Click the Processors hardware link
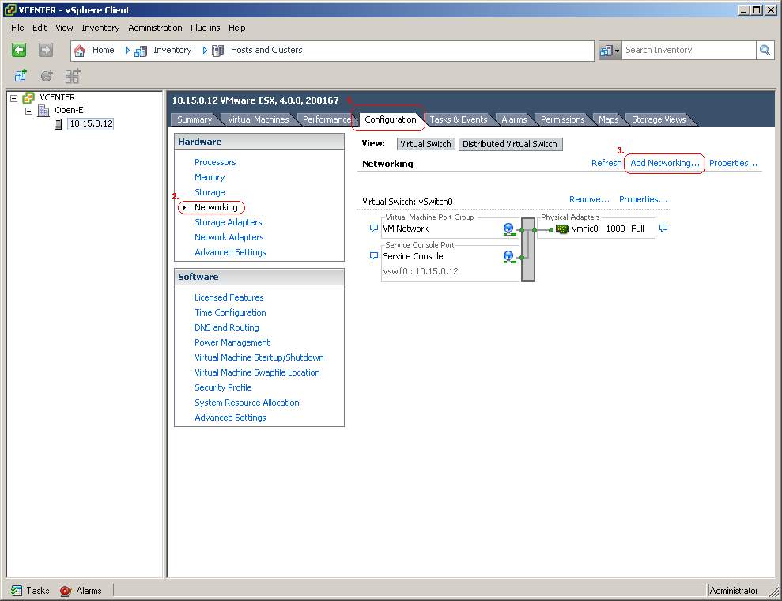The image size is (782, 601). pos(215,163)
